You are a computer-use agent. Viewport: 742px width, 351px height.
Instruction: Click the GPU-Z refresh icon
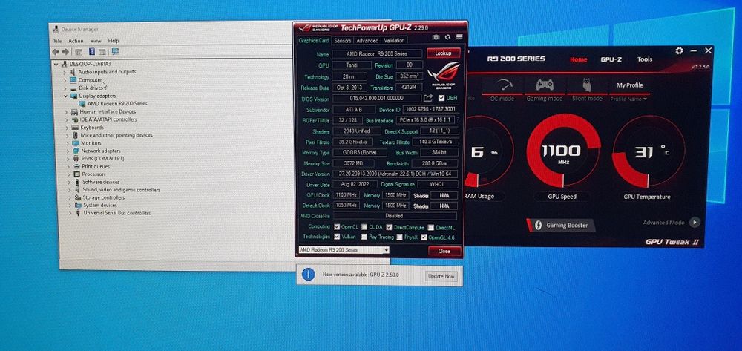point(447,37)
